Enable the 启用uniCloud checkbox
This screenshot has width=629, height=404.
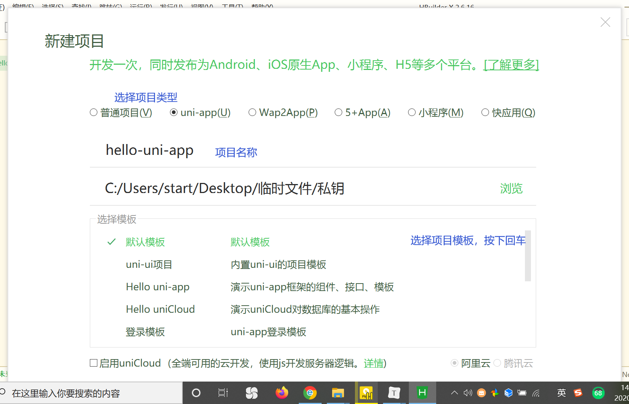click(94, 363)
